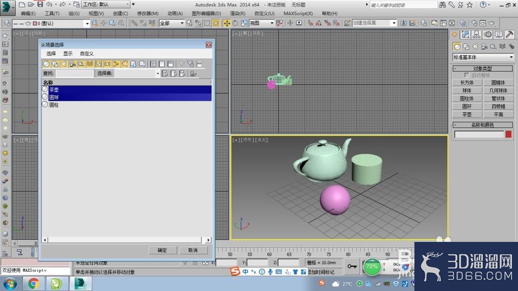Click the 几何球体 geosphere button
Viewport: 518px width, 291px height.
click(x=498, y=90)
